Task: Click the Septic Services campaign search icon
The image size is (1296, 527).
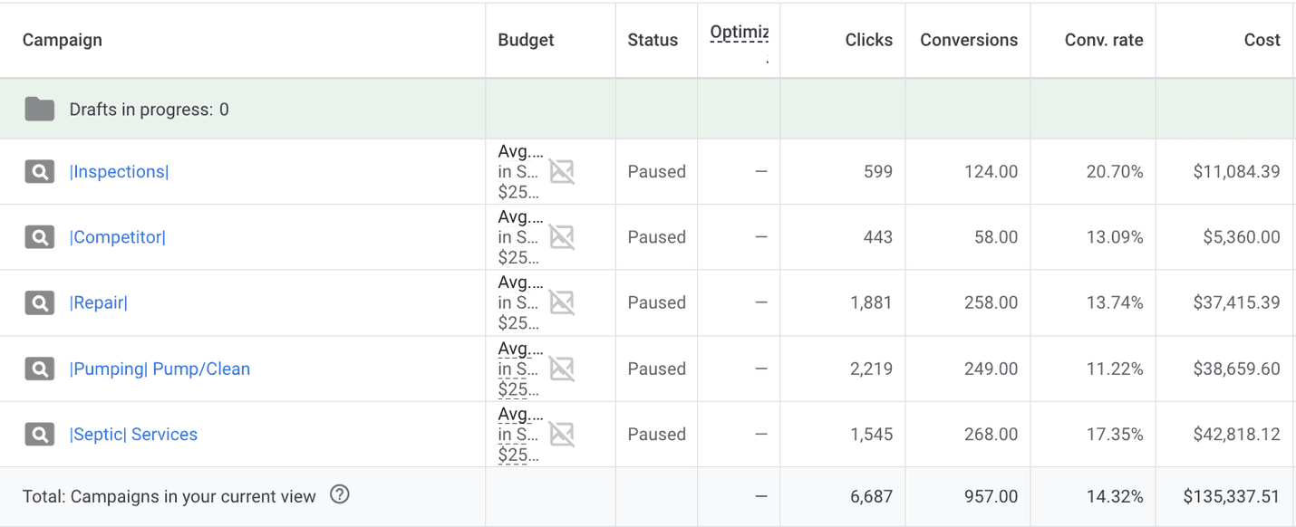Action: [x=39, y=435]
